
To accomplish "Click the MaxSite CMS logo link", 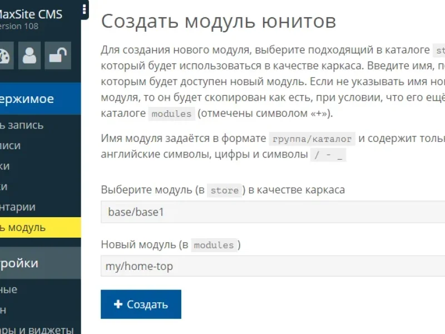I will tap(31, 14).
